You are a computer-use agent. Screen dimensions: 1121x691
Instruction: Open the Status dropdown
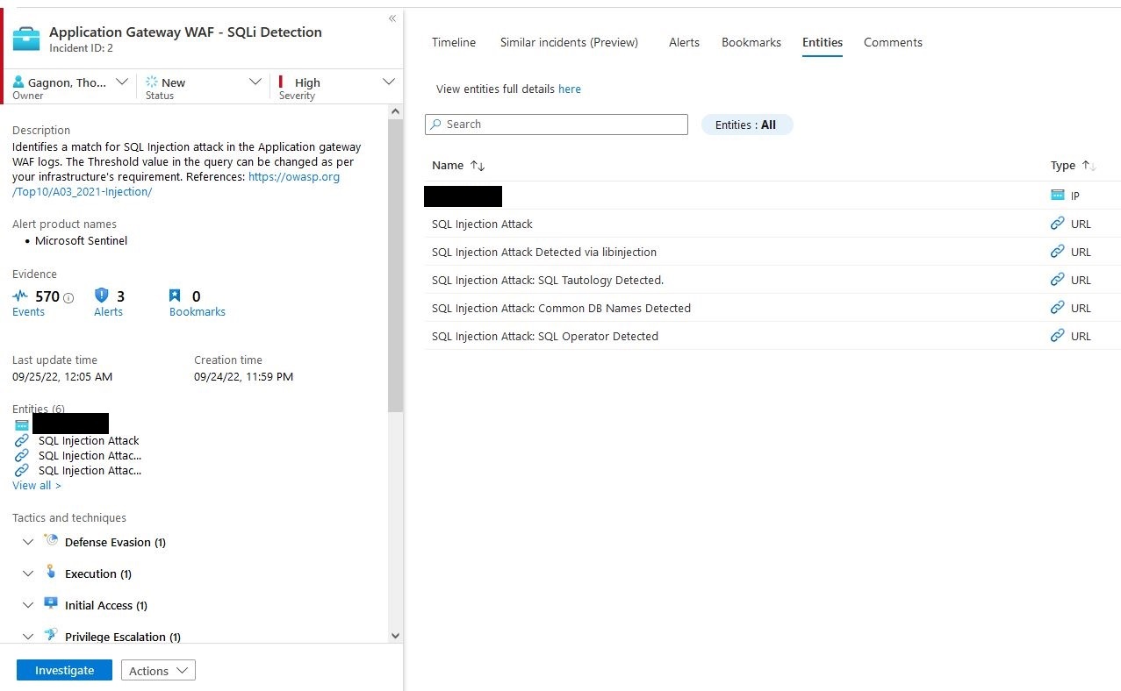[x=255, y=82]
